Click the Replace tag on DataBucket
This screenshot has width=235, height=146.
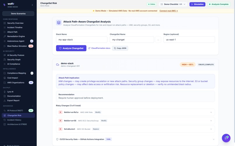(96, 129)
